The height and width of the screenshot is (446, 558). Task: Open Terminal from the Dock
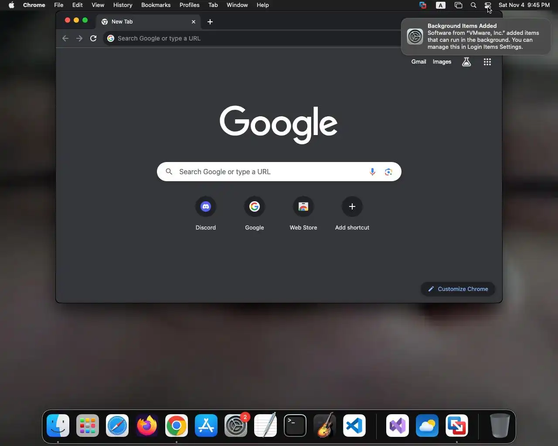pyautogui.click(x=295, y=426)
